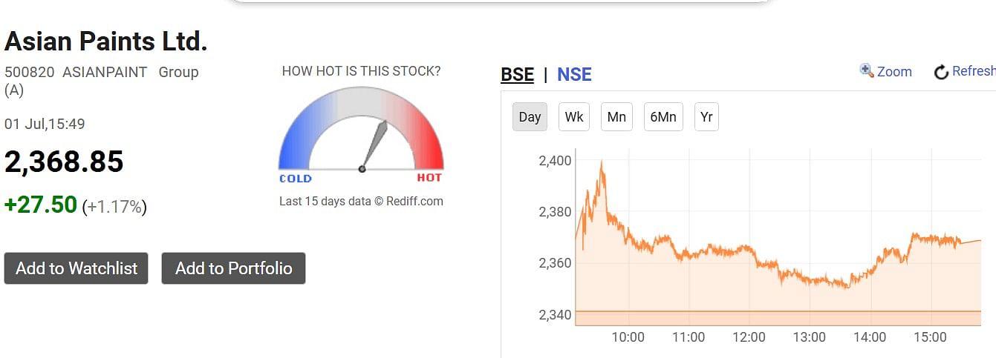Click the peak of the price chart line

pyautogui.click(x=601, y=162)
